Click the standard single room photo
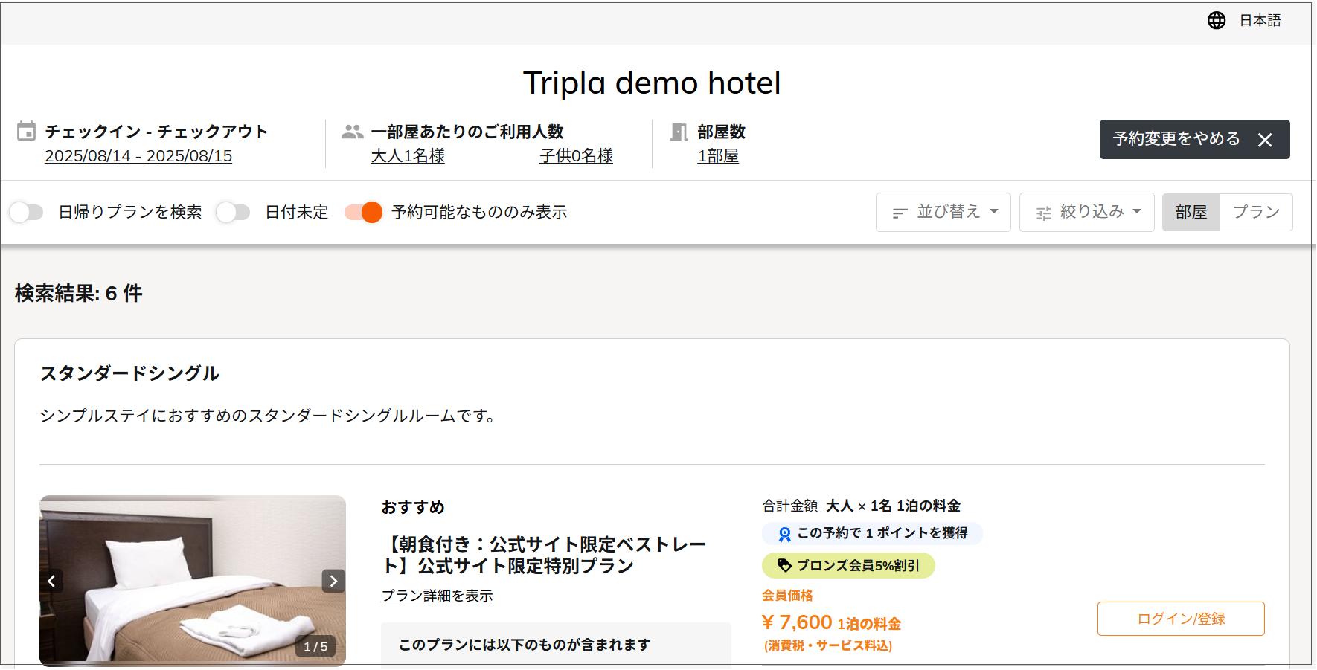The width and height of the screenshot is (1317, 670). tap(193, 580)
